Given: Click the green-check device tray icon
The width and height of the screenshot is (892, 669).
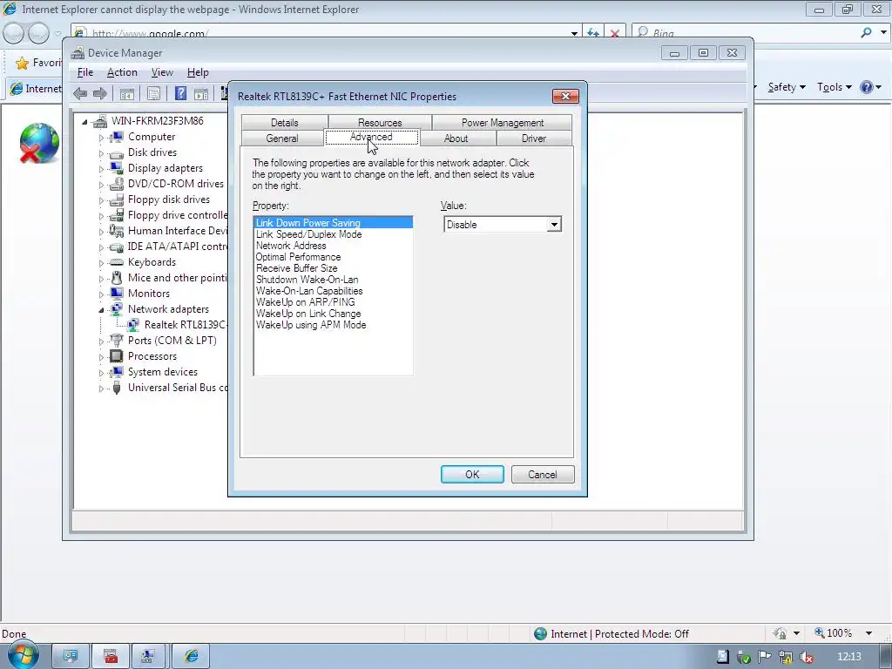Looking at the screenshot, I should [x=744, y=657].
